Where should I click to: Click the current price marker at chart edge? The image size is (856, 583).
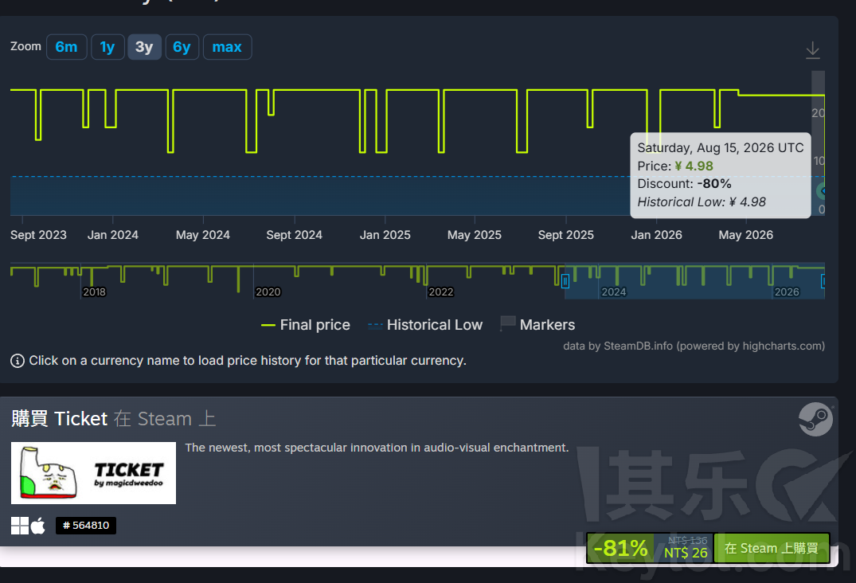click(x=822, y=191)
